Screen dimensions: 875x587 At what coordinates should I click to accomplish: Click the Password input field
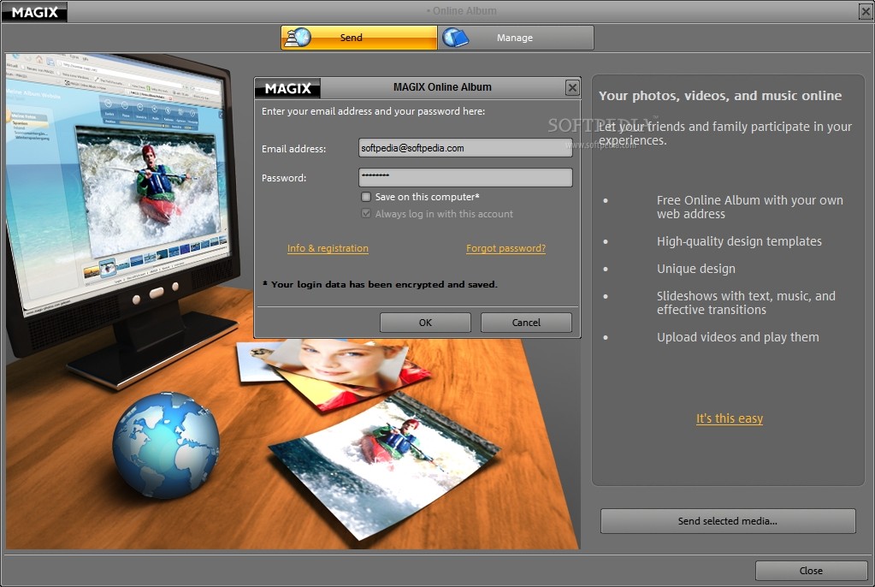pyautogui.click(x=465, y=177)
